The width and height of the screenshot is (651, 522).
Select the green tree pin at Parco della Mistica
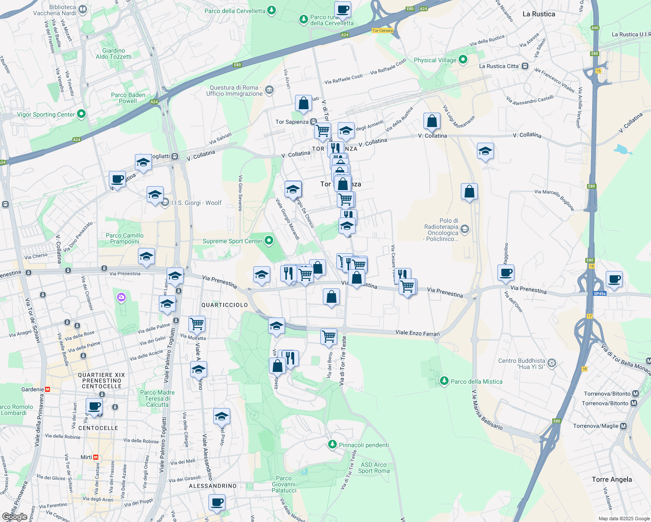(x=443, y=381)
